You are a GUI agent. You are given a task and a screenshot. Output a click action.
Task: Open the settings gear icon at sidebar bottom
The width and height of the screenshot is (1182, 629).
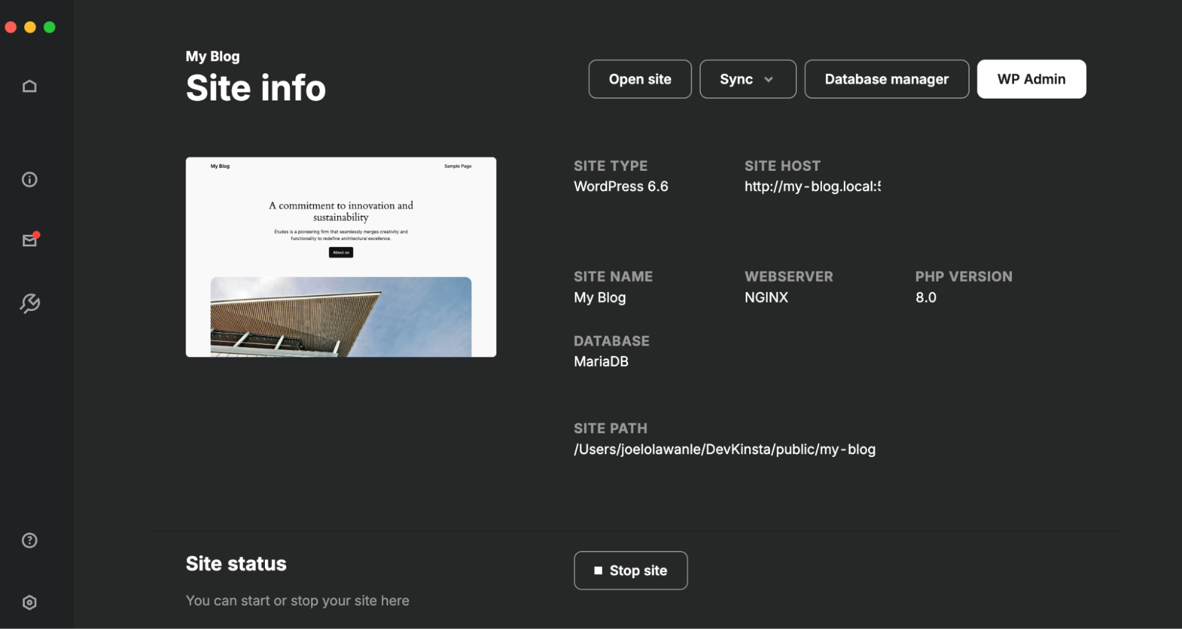[x=29, y=602]
